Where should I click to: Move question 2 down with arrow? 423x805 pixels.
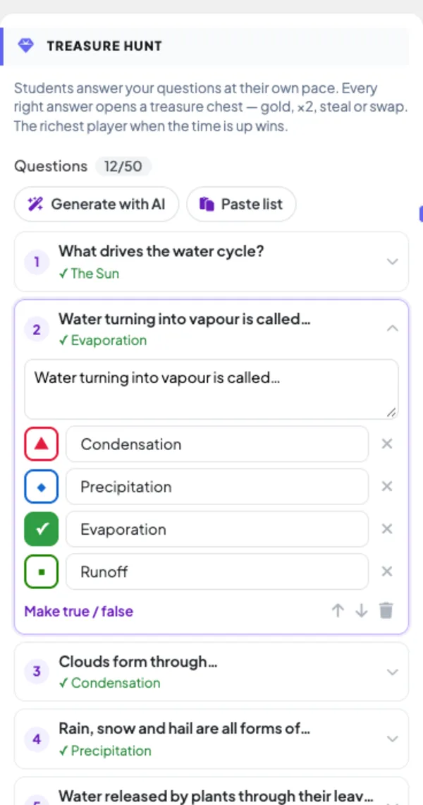362,610
